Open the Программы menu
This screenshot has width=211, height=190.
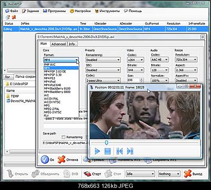[x=55, y=11]
